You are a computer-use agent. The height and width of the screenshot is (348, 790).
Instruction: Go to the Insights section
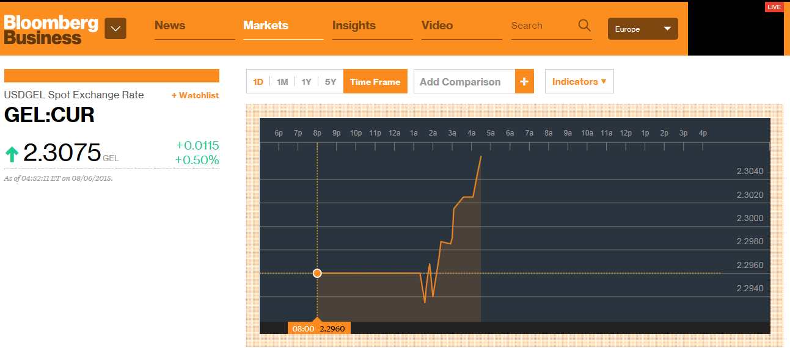pos(354,26)
